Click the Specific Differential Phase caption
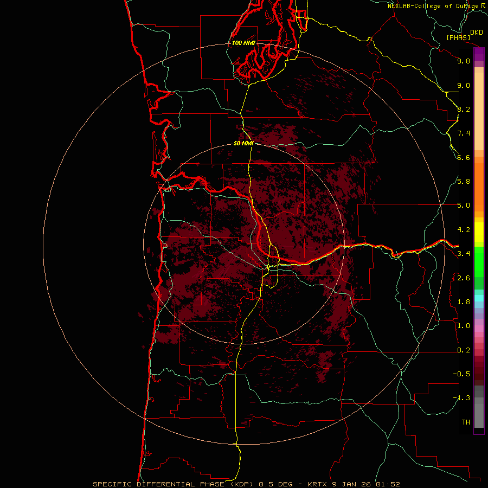 (246, 484)
